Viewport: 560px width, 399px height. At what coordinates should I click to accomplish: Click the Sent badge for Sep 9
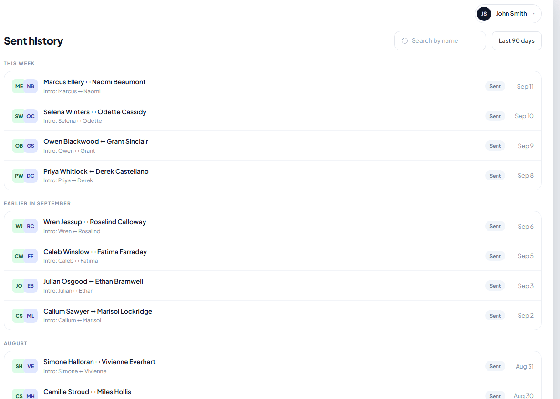pyautogui.click(x=495, y=146)
